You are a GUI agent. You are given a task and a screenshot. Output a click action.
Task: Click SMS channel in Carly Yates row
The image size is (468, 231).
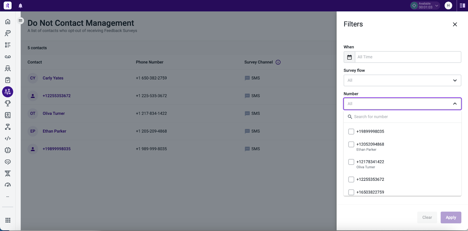[x=252, y=78]
